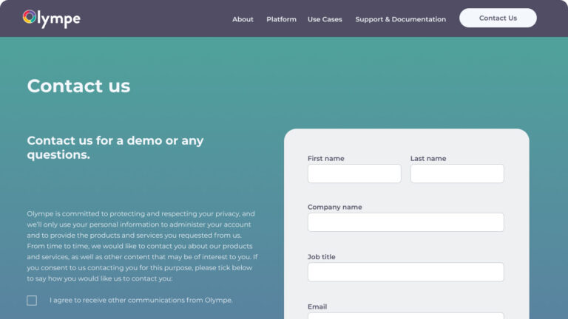Click the 'Company name' field label

coord(334,207)
